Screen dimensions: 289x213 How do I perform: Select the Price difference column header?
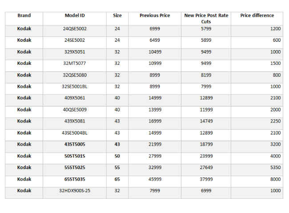click(257, 16)
